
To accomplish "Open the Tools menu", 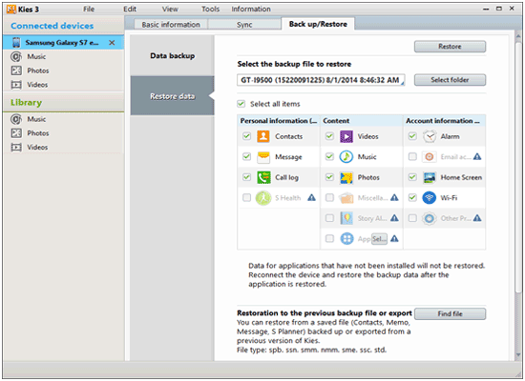I will (210, 9).
